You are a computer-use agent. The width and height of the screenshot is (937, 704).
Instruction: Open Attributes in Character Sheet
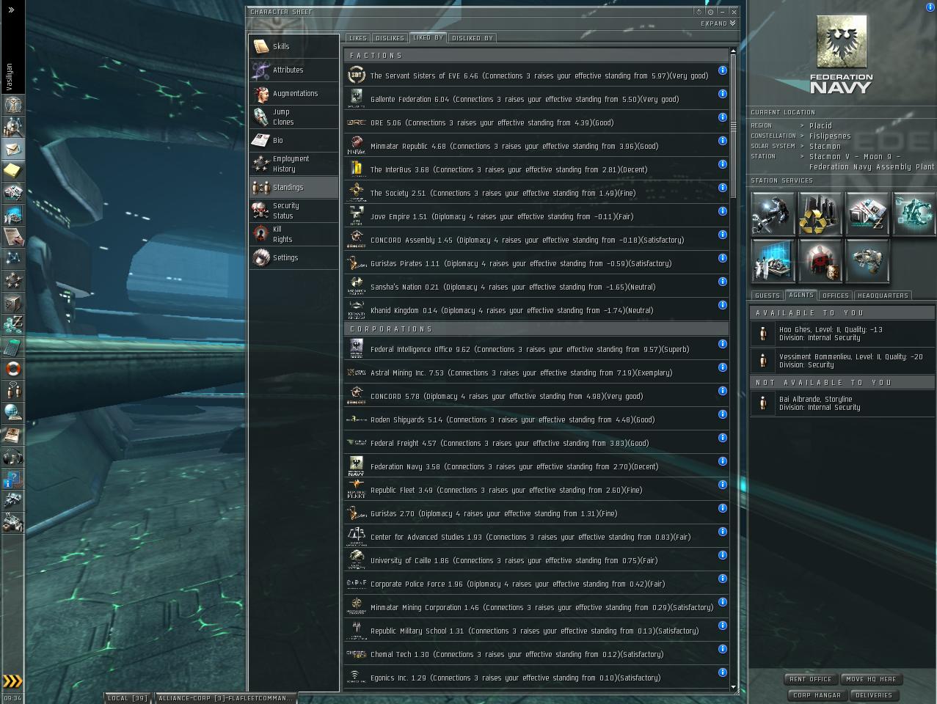click(x=294, y=70)
